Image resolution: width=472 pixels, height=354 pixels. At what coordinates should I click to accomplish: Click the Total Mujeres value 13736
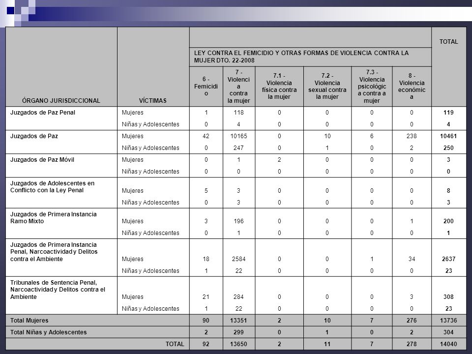[x=448, y=321]
